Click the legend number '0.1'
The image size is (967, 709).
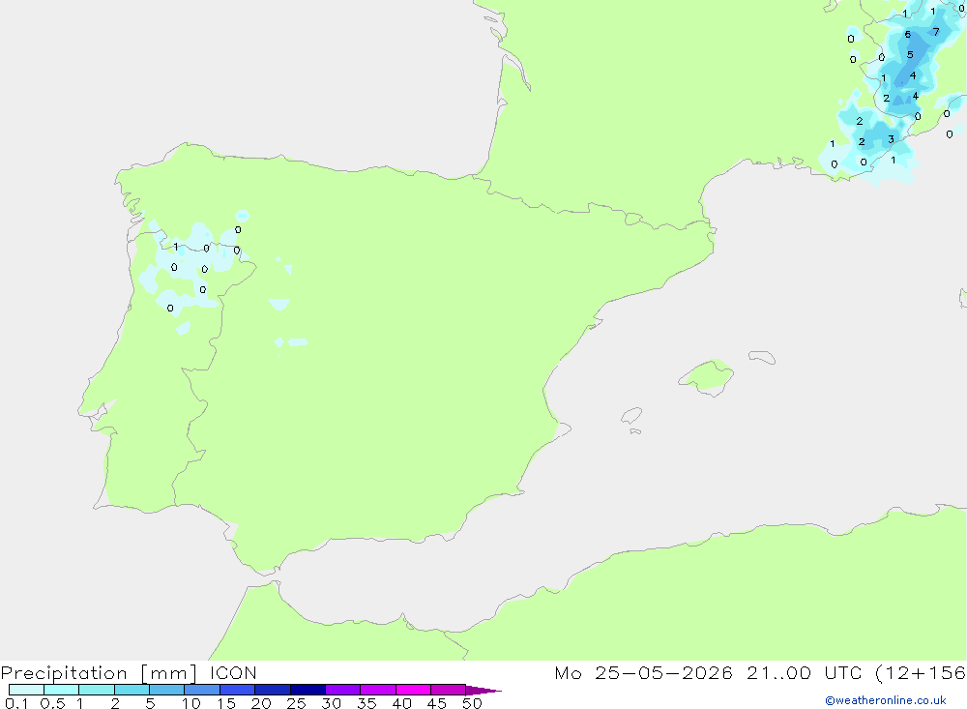pos(16,703)
